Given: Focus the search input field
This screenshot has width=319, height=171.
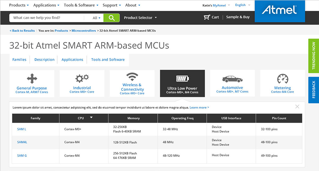Looking at the screenshot, I should point(47,18).
